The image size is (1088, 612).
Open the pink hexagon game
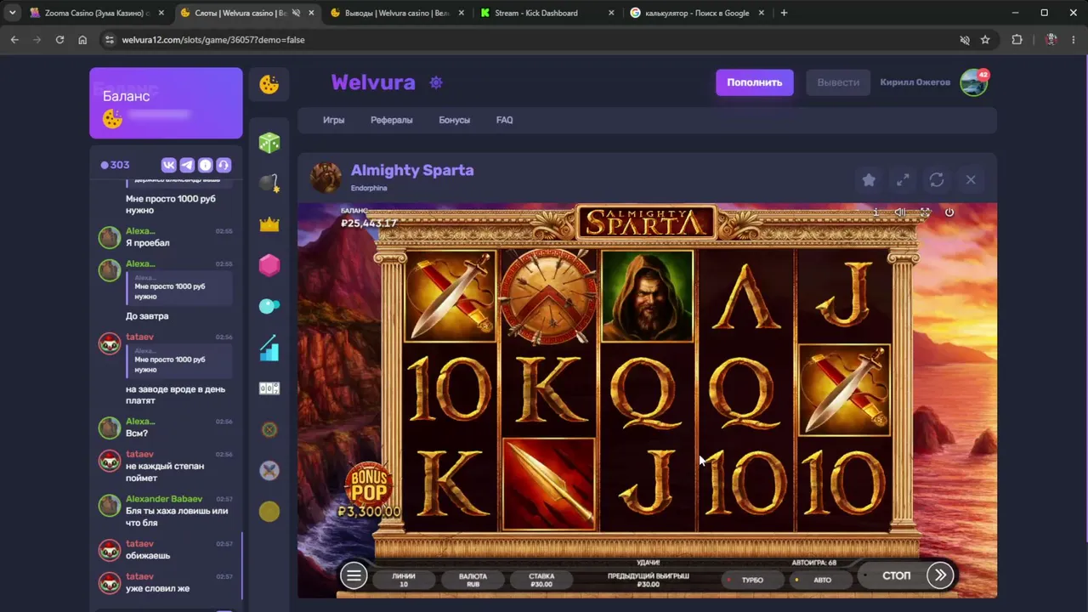269,265
